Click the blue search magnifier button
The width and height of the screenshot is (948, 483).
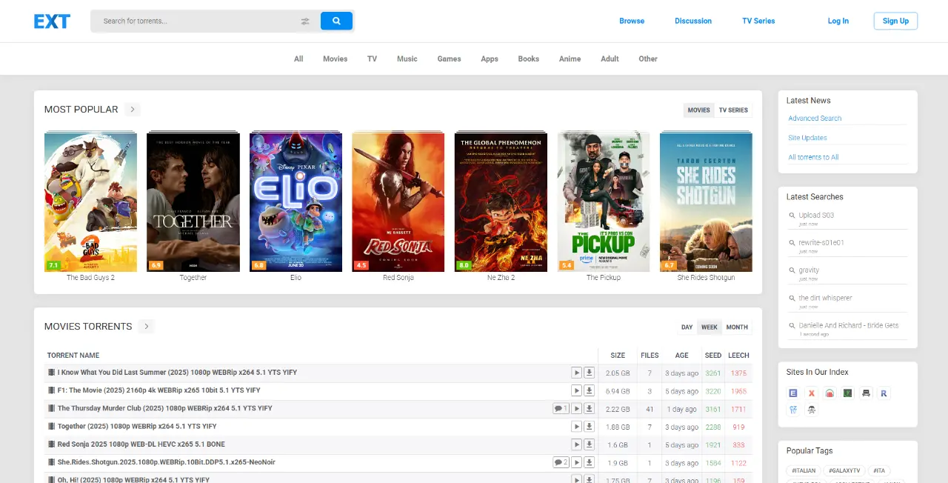coord(336,21)
